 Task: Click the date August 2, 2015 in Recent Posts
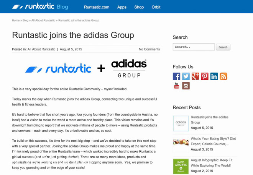tap(202, 171)
